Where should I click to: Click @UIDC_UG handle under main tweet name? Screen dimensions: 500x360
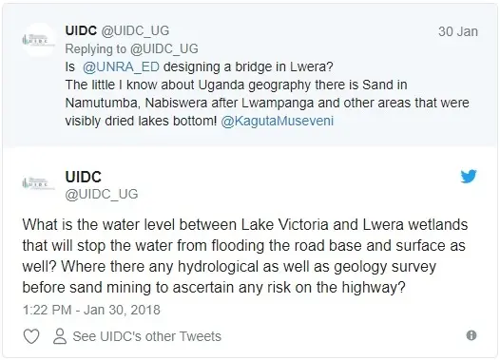point(102,194)
